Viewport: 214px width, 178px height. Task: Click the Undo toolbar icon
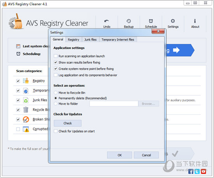coord(107,21)
